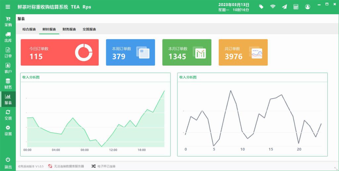The image size is (339, 171).
Task: Select the 交班报表 tab
Action: coord(89,29)
